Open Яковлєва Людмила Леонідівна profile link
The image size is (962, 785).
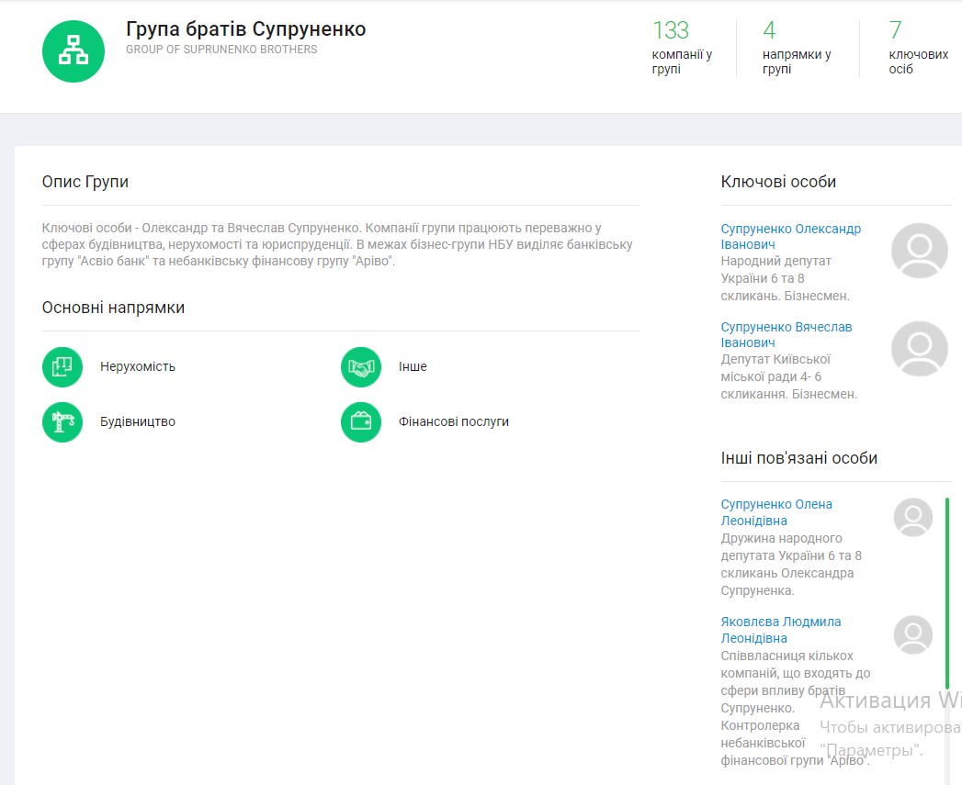pos(780,630)
